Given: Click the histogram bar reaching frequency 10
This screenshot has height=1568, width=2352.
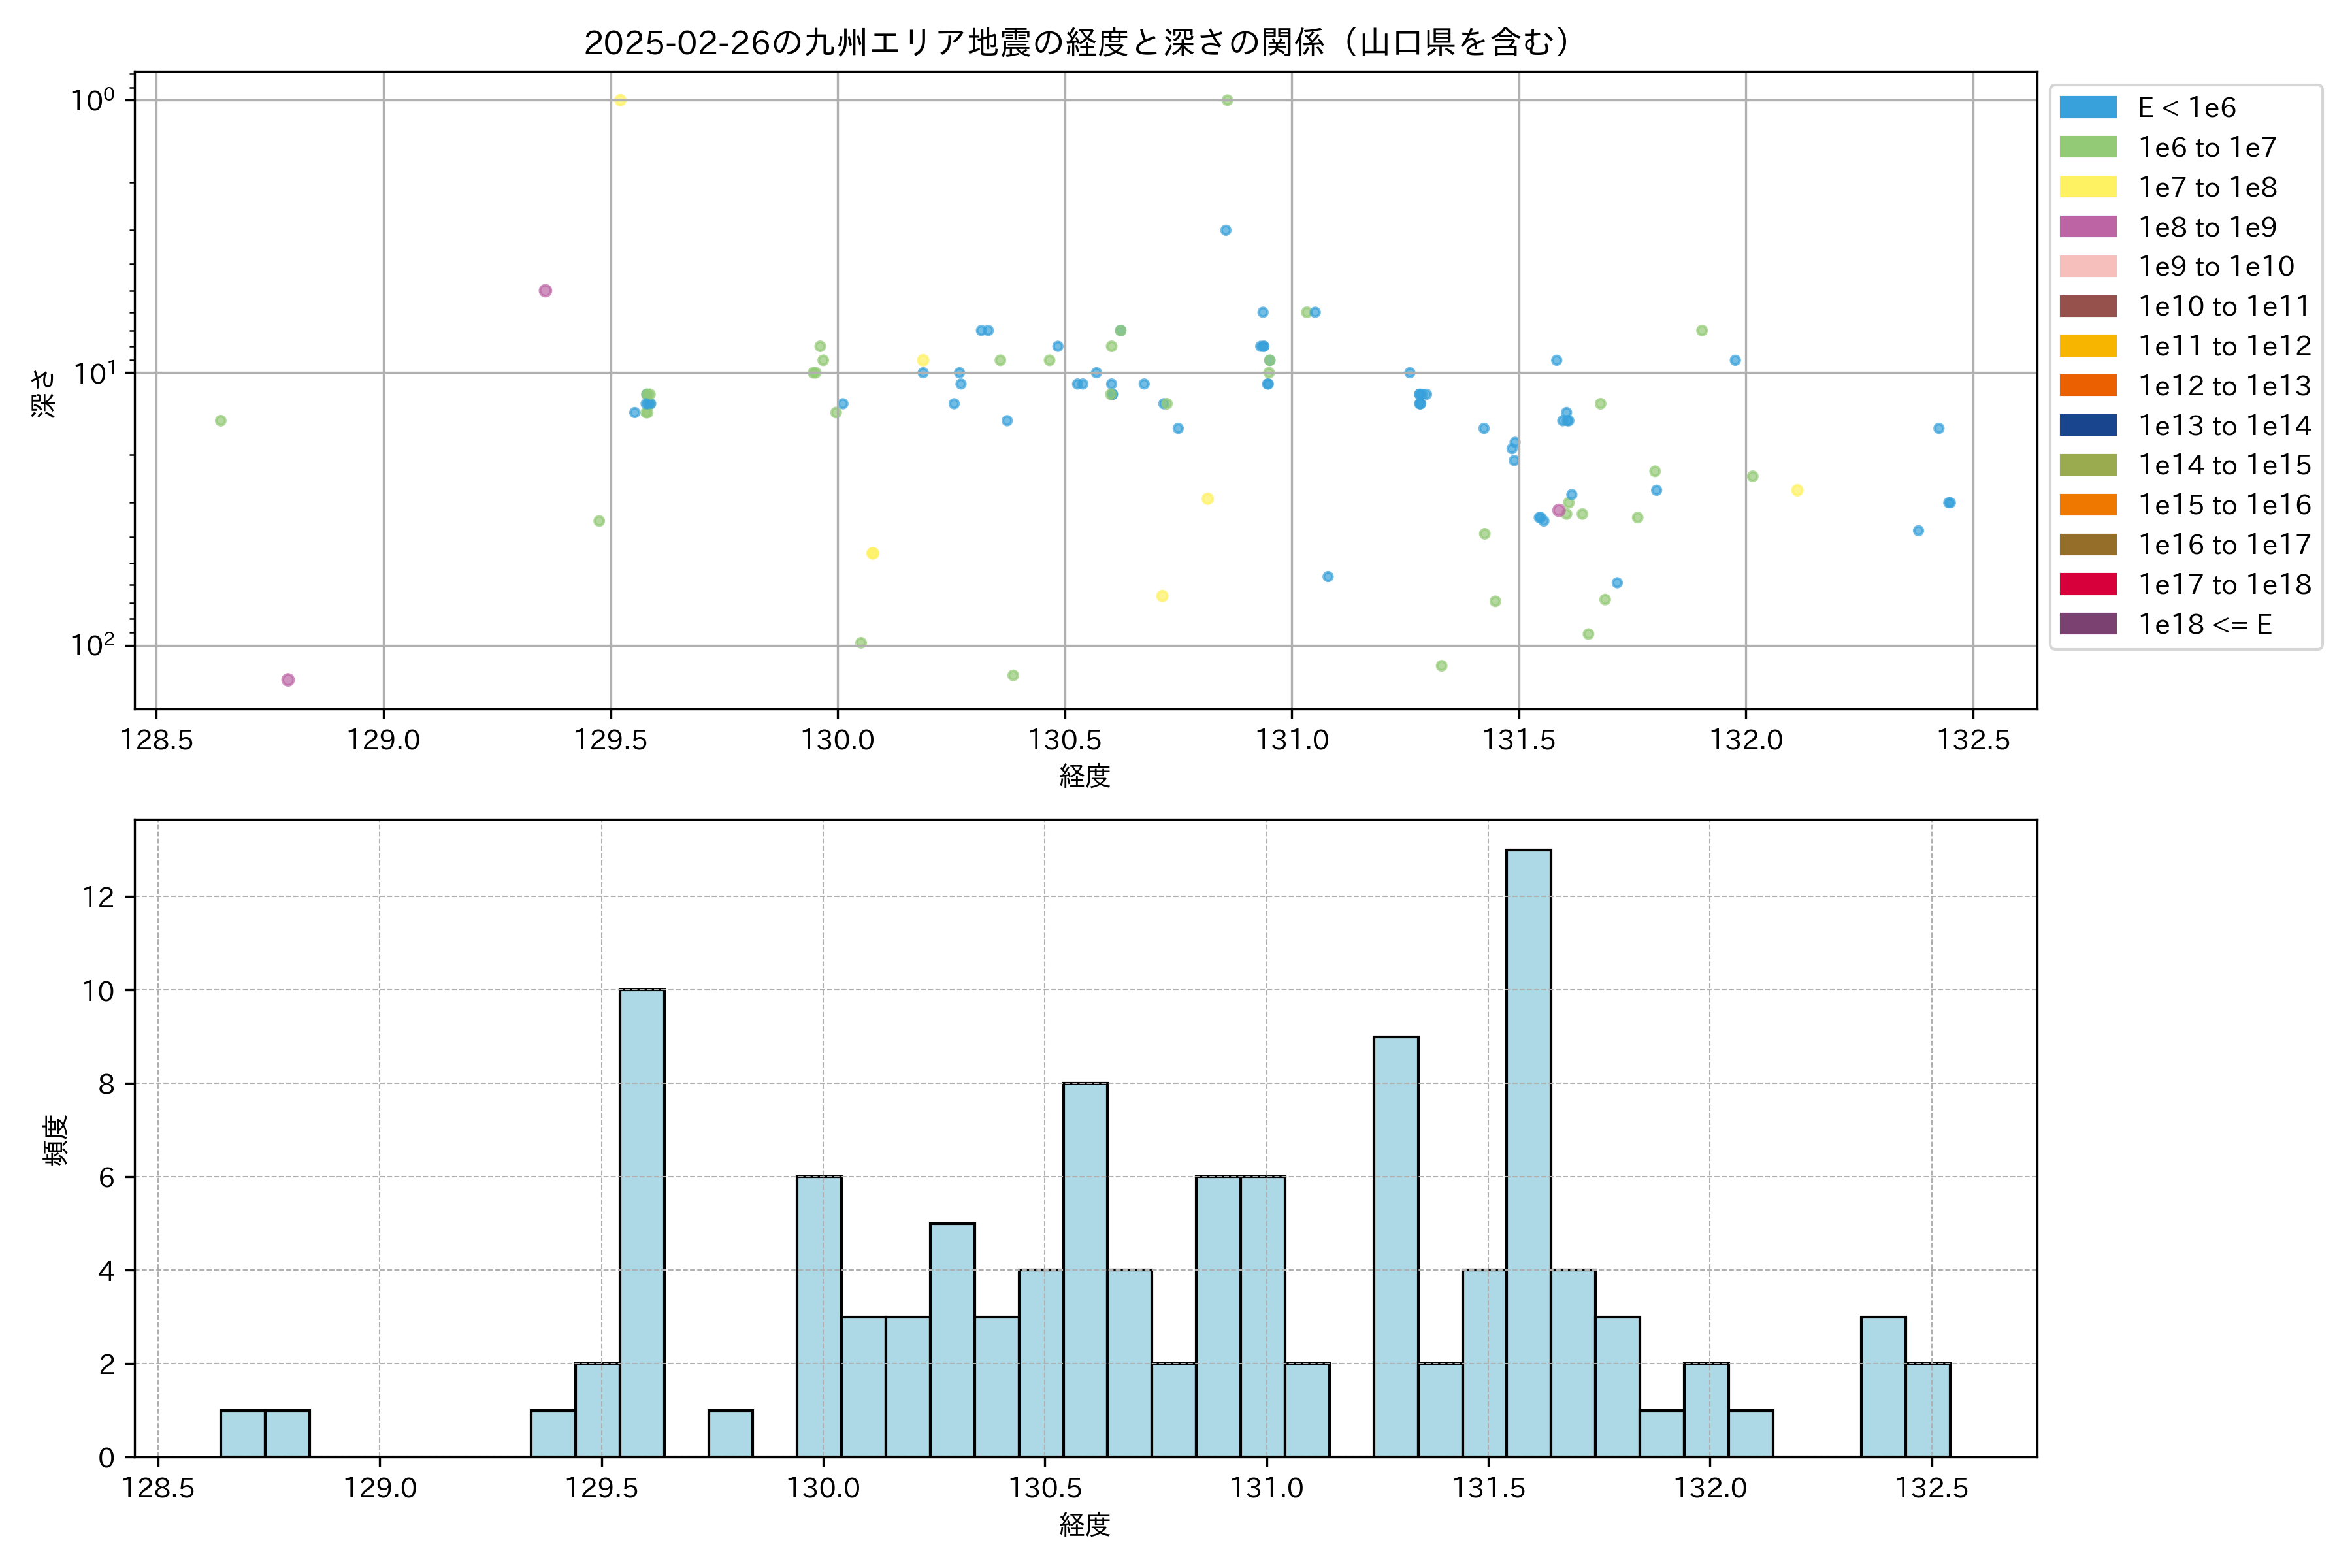Looking at the screenshot, I should [641, 1223].
